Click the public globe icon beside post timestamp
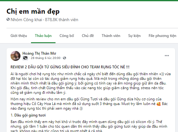The width and height of the screenshot is (178, 132). (x=65, y=58)
